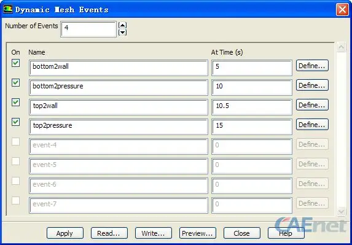Click the disabled Define button for event-7
This screenshot has height=245, width=352.
(x=312, y=203)
